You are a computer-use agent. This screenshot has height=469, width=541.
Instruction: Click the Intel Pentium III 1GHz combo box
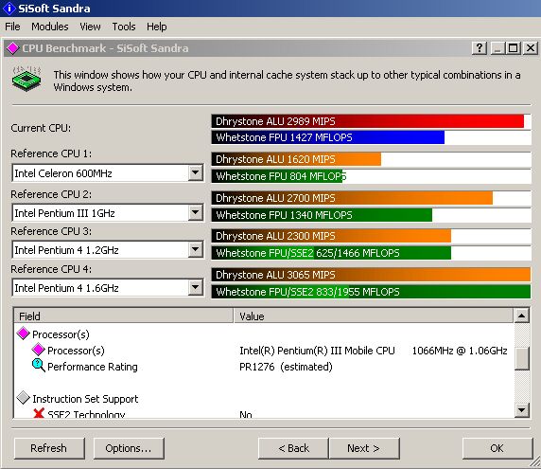click(108, 212)
